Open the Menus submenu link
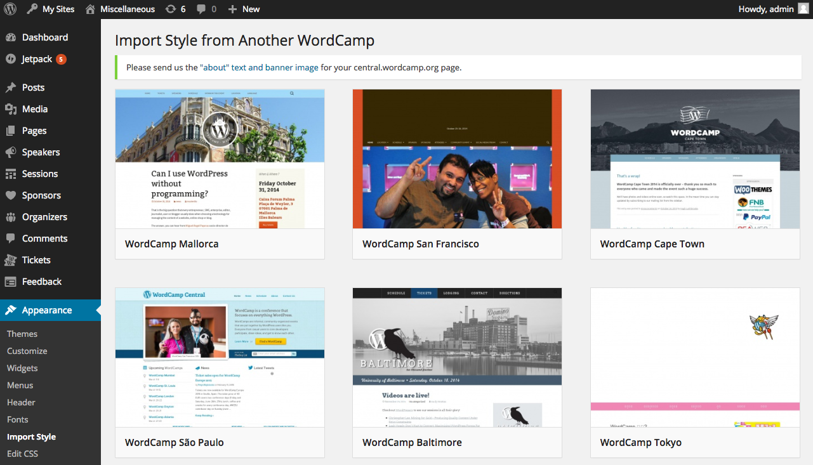This screenshot has width=813, height=465. (x=20, y=385)
